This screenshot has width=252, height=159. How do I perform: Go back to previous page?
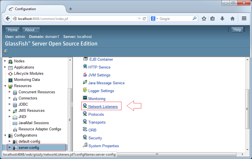(x=8, y=19)
